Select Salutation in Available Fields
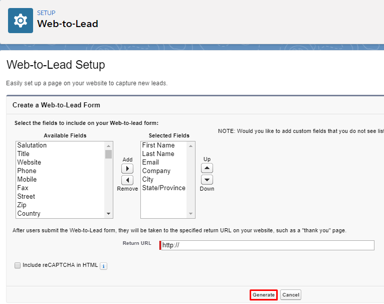Screen dimensions: 384x304 pyautogui.click(x=32, y=145)
